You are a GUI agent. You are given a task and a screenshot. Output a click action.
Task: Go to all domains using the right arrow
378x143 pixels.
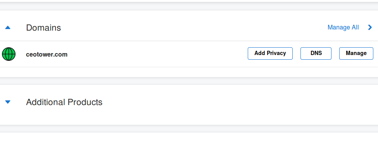click(370, 28)
